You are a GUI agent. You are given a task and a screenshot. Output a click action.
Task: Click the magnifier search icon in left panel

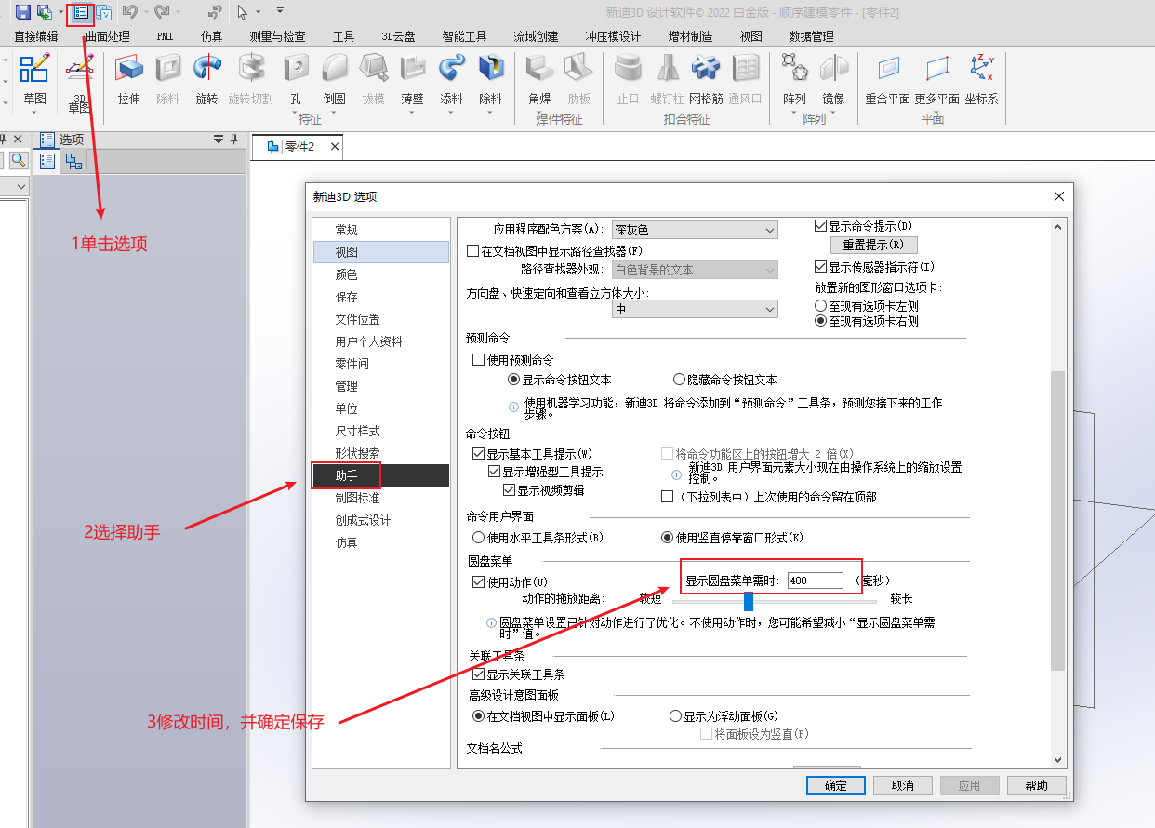point(18,161)
